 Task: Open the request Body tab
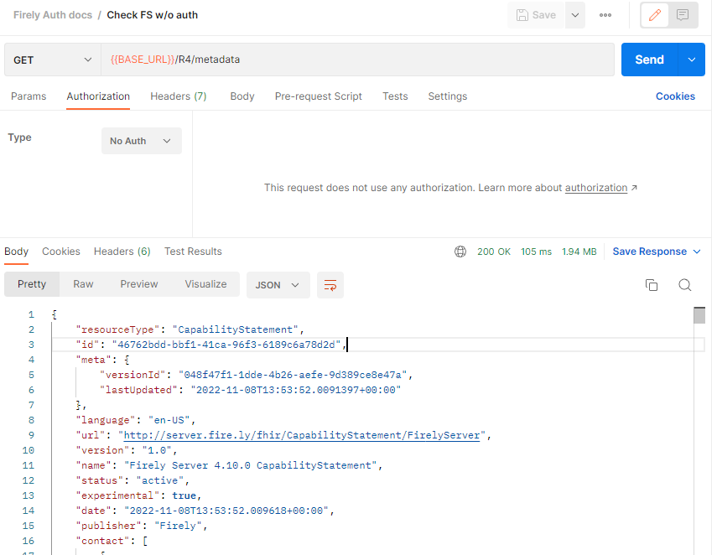tap(242, 96)
